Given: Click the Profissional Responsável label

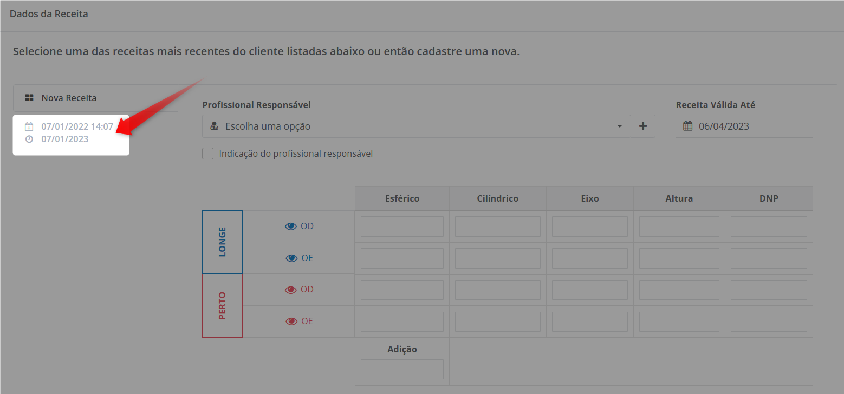Looking at the screenshot, I should [256, 105].
